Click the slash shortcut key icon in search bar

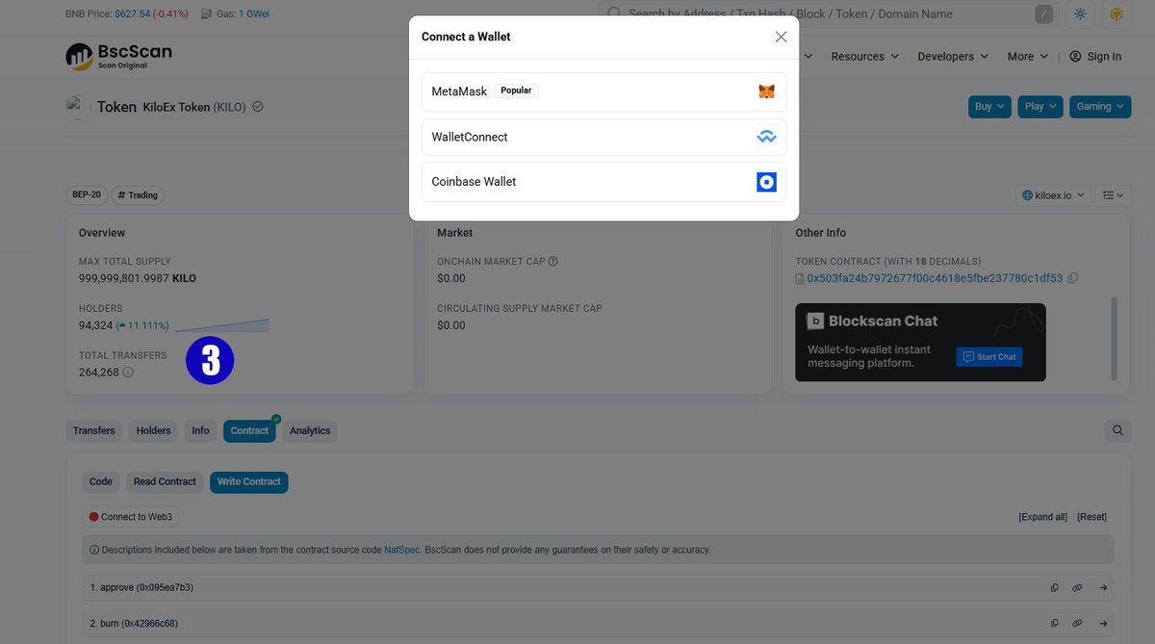click(1043, 13)
